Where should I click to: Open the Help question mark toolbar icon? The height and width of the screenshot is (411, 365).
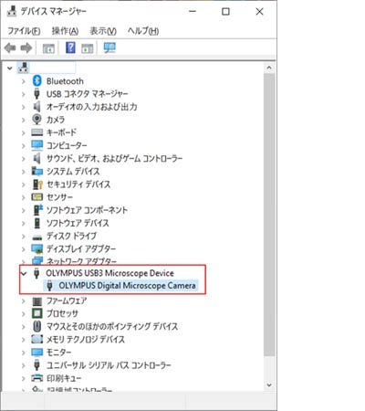click(x=70, y=47)
